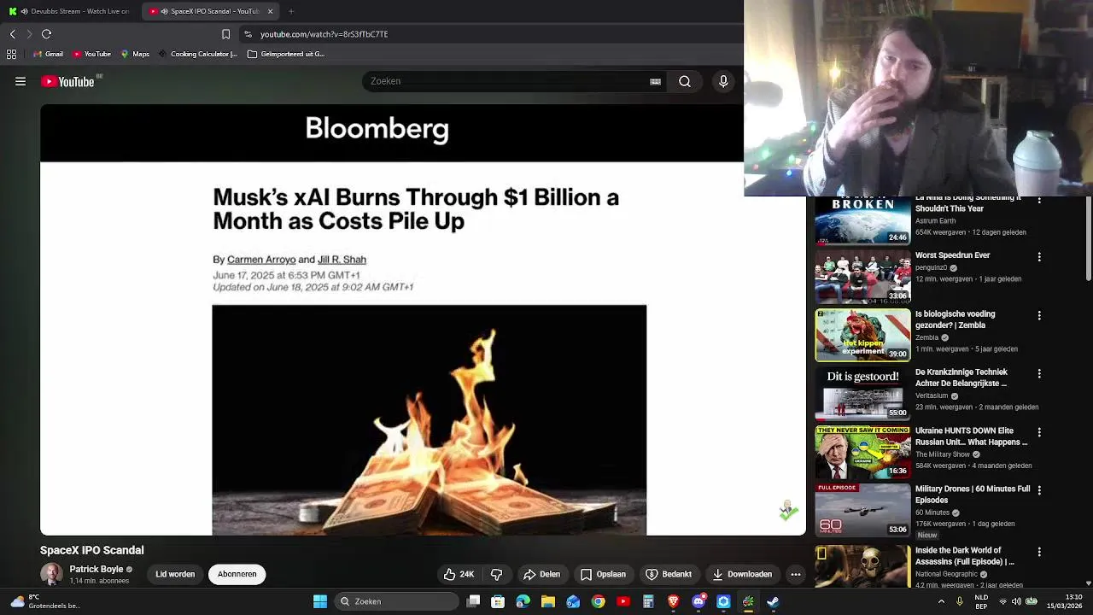Go to the YouTube home logo
This screenshot has width=1093, height=615.
coord(67,81)
